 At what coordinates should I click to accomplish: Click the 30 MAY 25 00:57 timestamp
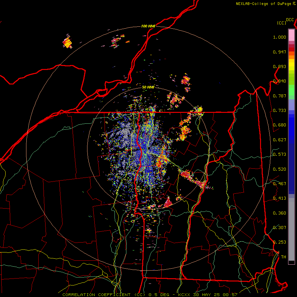(215, 295)
